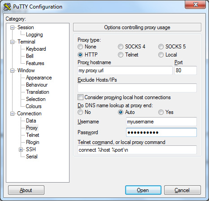
Task: Click the Password field
Action: 161,132
